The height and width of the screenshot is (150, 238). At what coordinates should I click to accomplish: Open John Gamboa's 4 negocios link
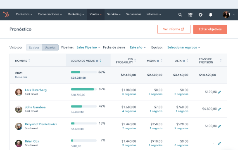pos(129,111)
